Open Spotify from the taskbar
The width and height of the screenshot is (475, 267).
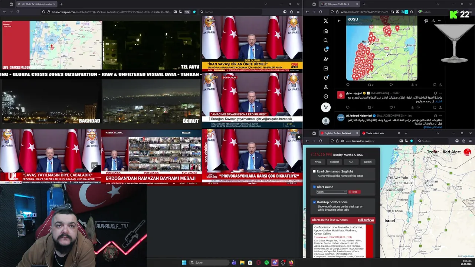click(266, 263)
